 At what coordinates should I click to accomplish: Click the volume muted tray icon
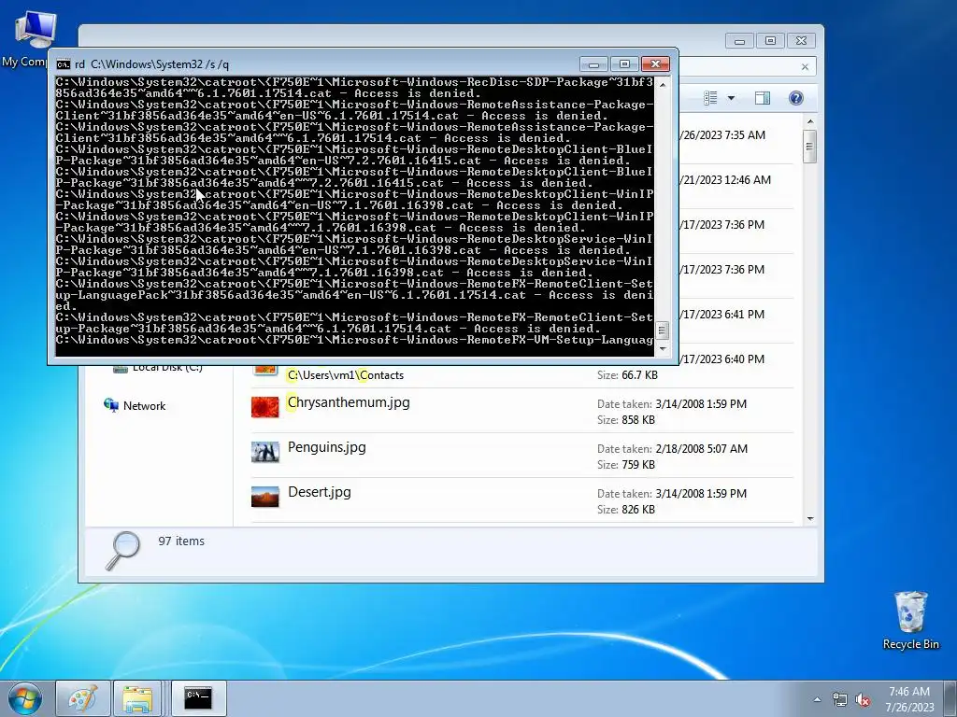(863, 699)
